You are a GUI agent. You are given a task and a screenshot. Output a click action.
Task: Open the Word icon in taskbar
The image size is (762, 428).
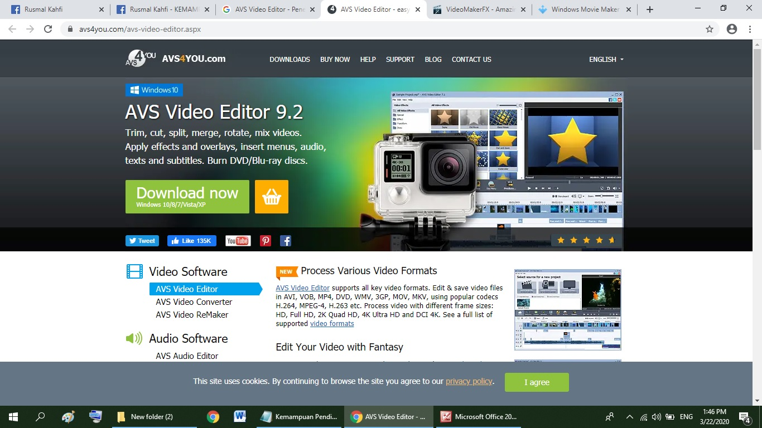coord(240,417)
